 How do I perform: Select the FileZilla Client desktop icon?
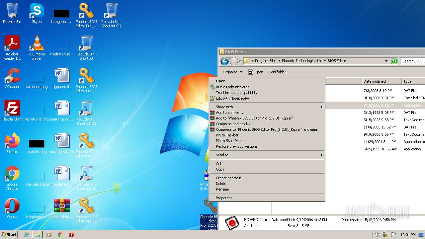(x=12, y=111)
